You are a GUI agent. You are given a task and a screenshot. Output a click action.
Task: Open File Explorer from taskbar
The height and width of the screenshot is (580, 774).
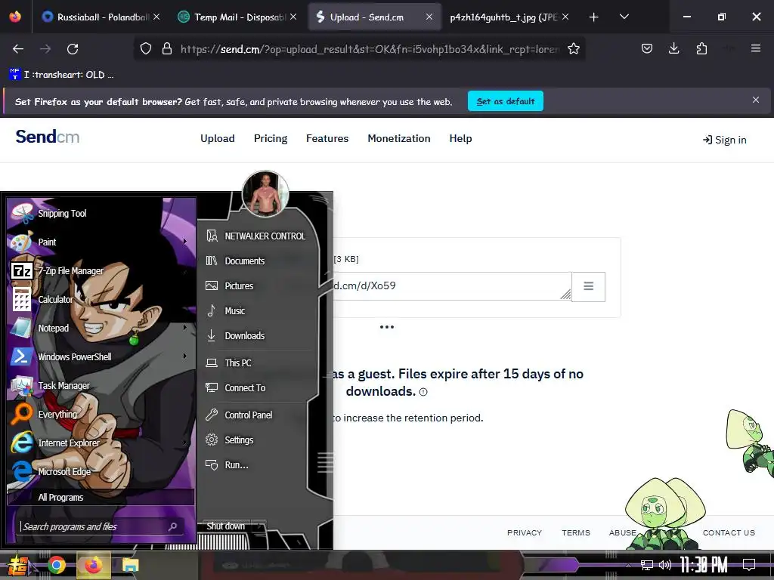[x=130, y=565]
